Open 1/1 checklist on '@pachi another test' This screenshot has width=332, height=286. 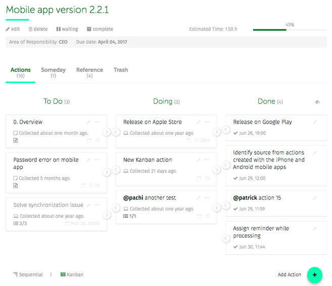[129, 216]
